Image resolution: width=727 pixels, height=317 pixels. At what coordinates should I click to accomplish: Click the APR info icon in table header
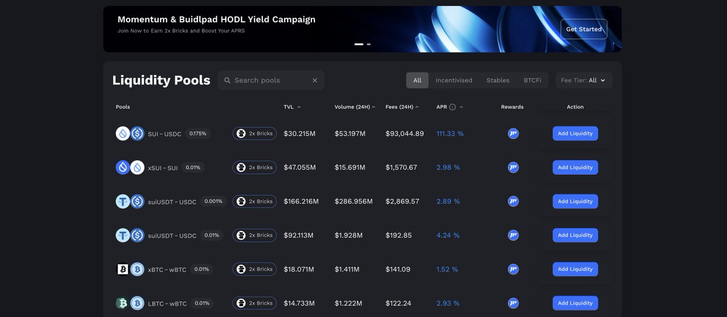453,107
